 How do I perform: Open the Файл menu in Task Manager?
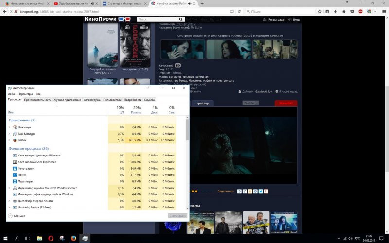(11, 94)
